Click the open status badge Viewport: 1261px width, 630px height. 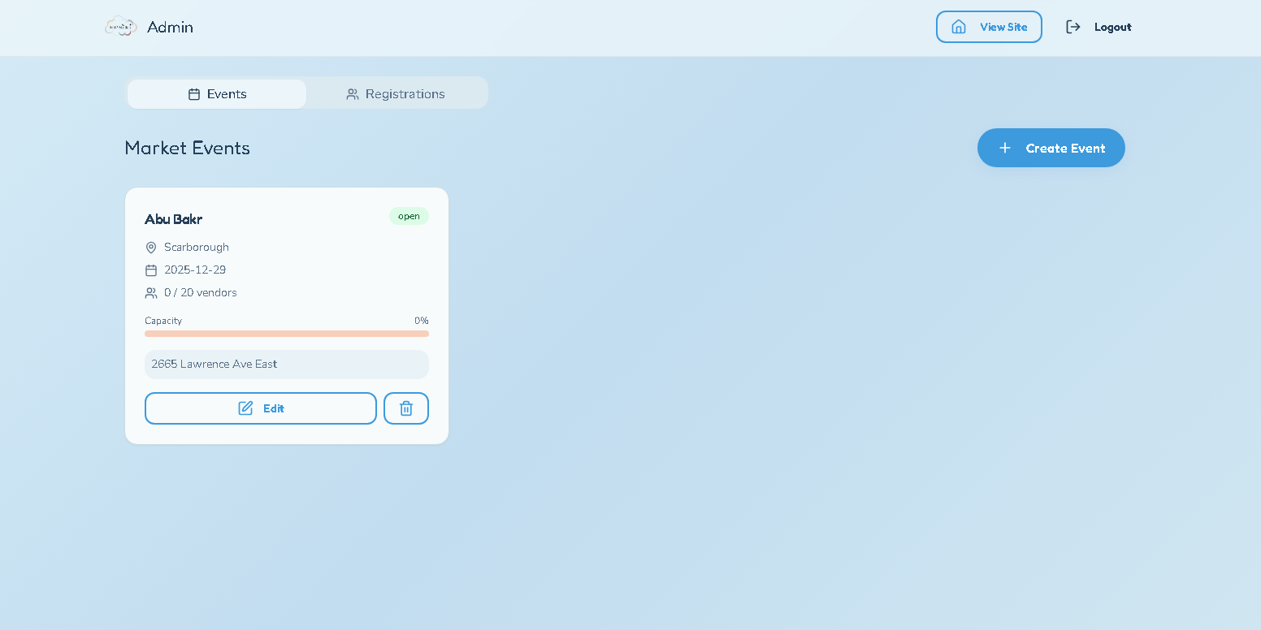coord(409,216)
